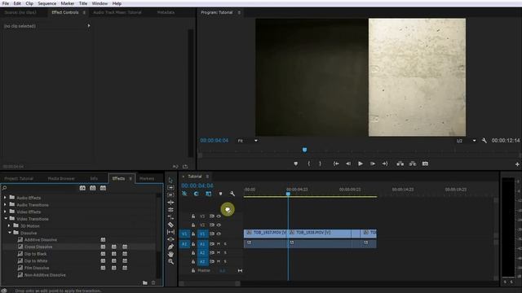Open the File menu
The height and width of the screenshot is (293, 522).
pos(6,3)
